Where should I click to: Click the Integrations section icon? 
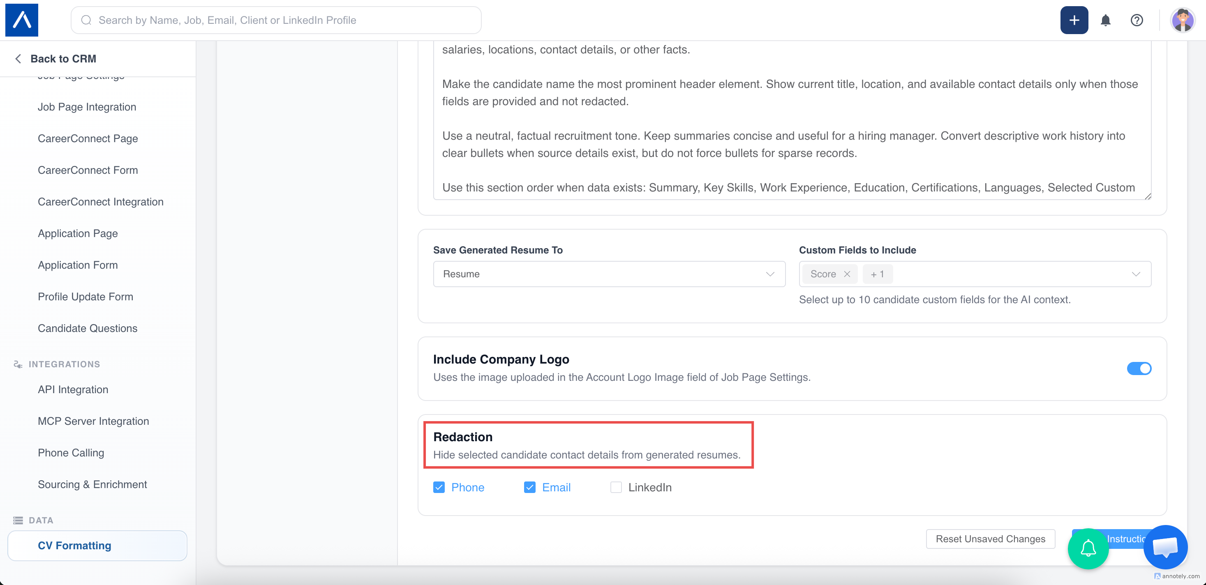coord(18,364)
